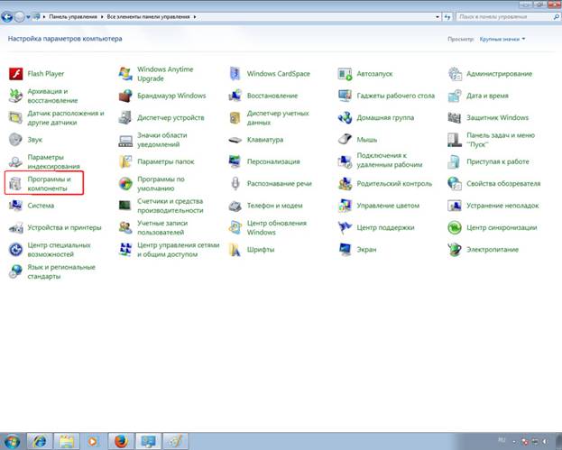Open Firefox from the taskbar
Screen dimensions: 562x450
121,441
